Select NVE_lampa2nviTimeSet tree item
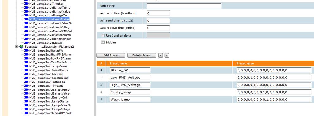Viewport: 314px width, 116px height. (46, 86)
